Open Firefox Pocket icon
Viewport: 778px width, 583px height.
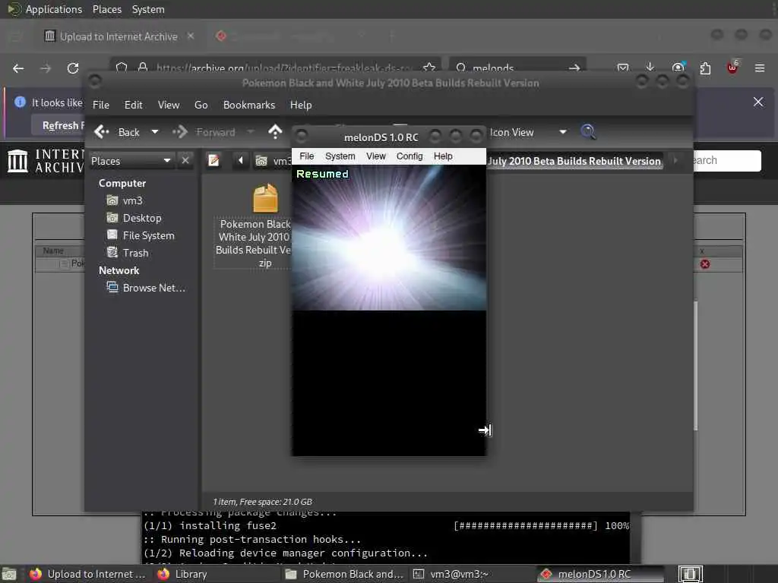(623, 68)
